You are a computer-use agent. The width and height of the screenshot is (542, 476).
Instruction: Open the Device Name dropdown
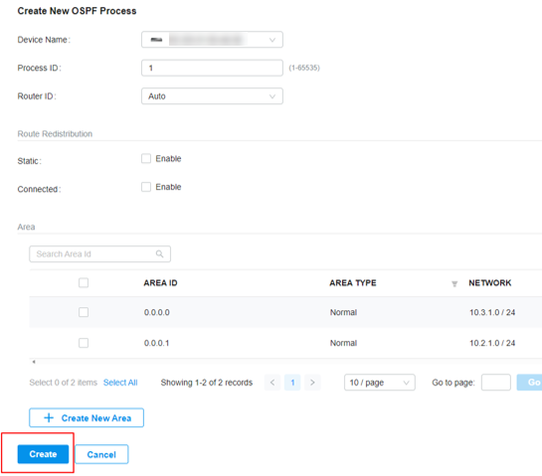pos(212,40)
